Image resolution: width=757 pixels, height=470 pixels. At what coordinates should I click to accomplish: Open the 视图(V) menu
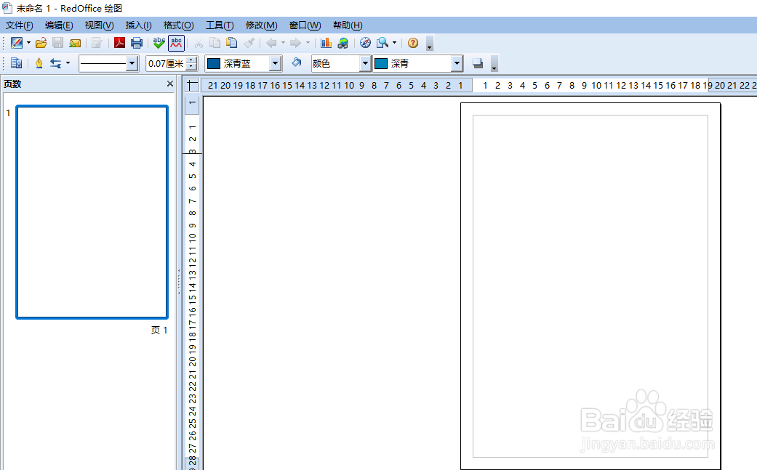99,25
